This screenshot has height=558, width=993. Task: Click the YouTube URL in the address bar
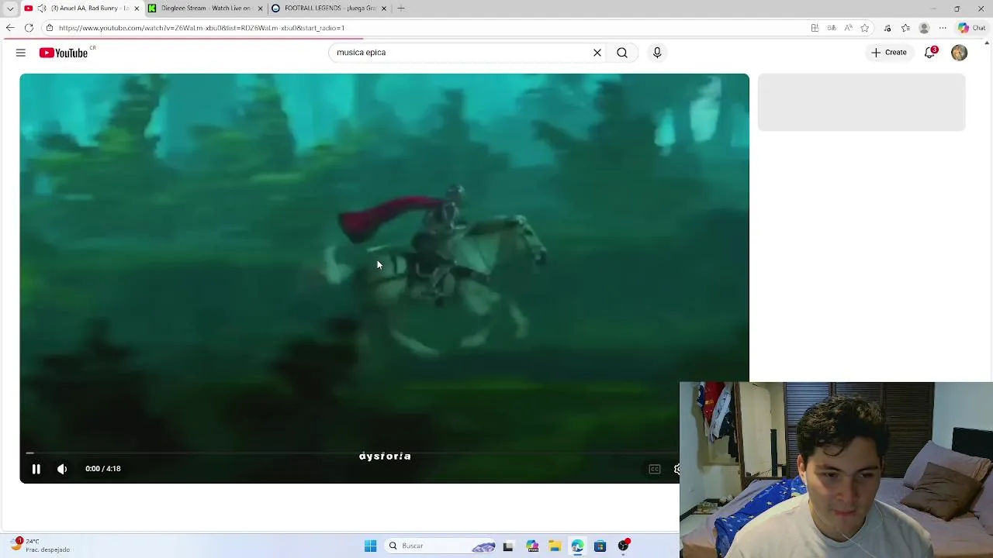pyautogui.click(x=202, y=28)
